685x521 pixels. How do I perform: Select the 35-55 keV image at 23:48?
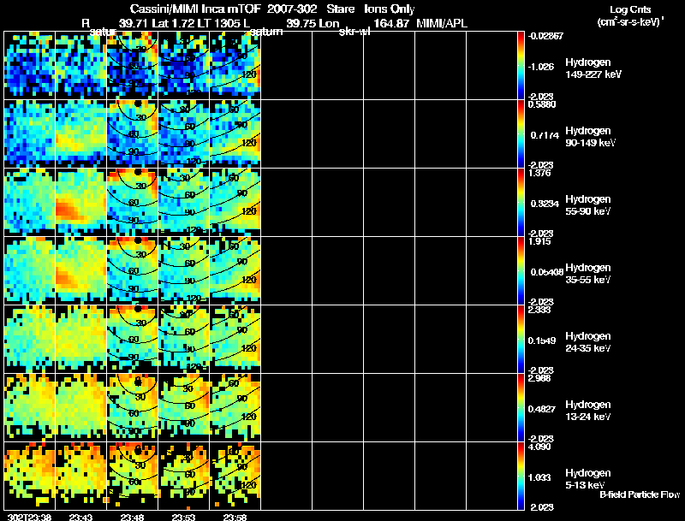point(133,271)
